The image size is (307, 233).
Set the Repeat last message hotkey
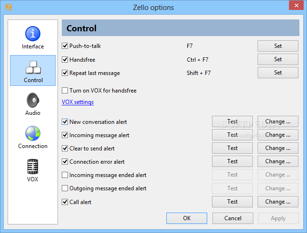[x=278, y=73]
